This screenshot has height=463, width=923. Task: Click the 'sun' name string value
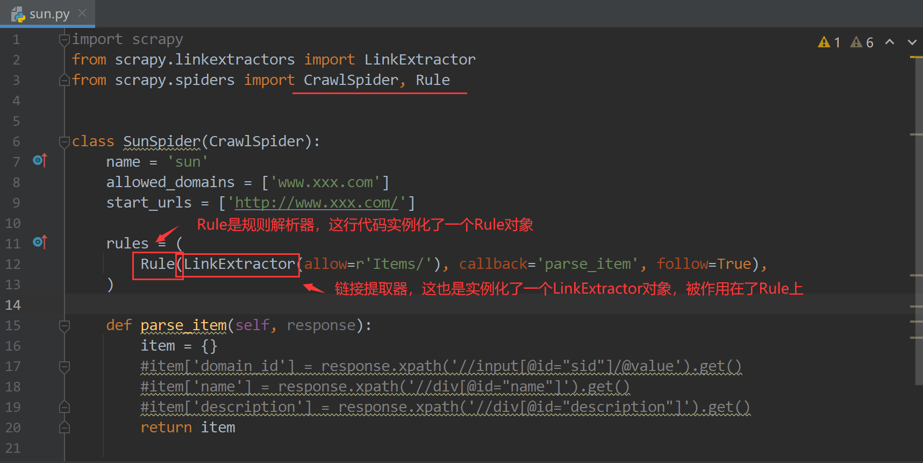[188, 162]
